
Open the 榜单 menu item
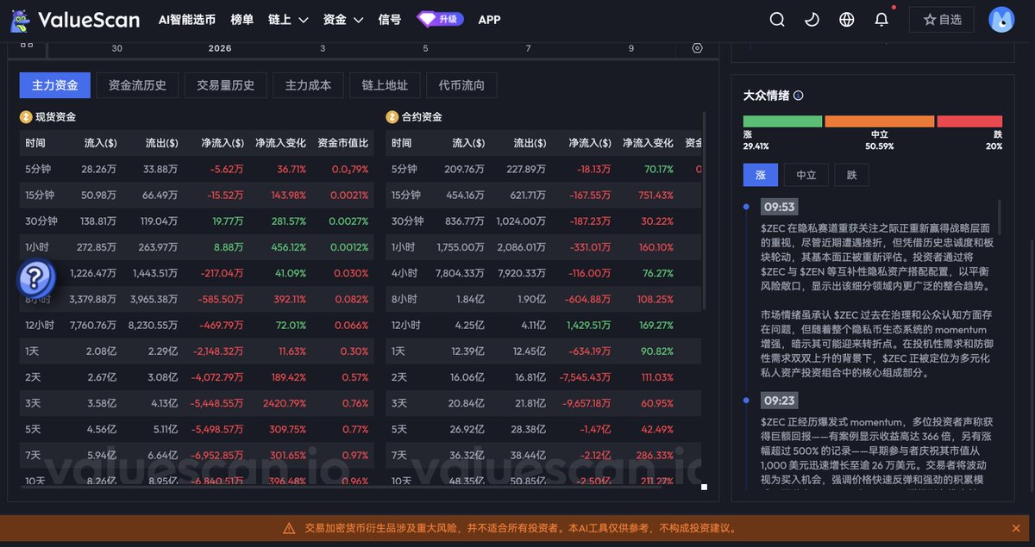(x=242, y=19)
